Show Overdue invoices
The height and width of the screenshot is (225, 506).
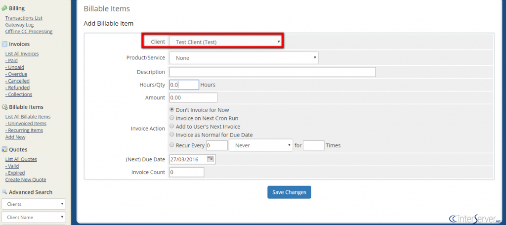pyautogui.click(x=16, y=74)
